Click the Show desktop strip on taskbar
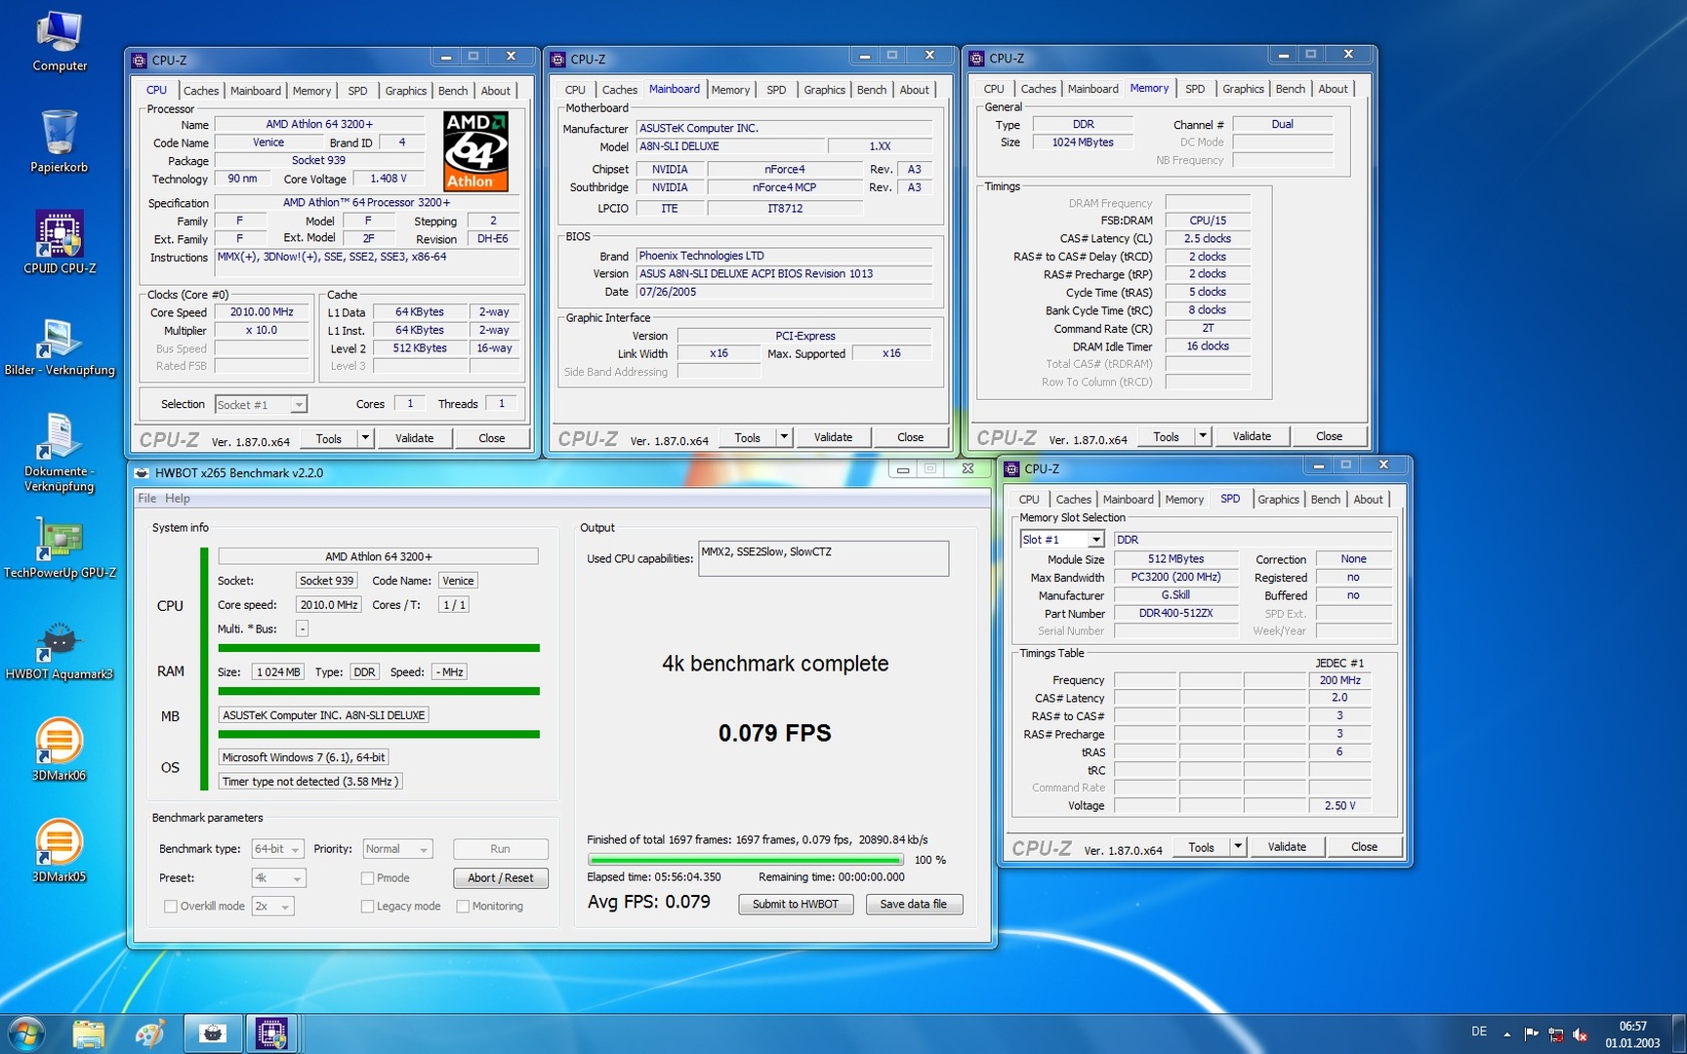The width and height of the screenshot is (1687, 1054). click(1680, 1034)
